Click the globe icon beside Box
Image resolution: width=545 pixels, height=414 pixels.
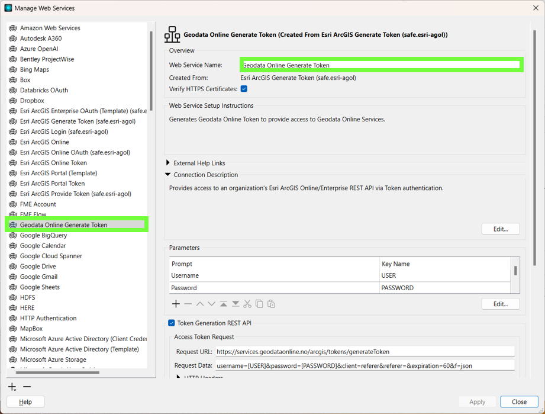13,80
